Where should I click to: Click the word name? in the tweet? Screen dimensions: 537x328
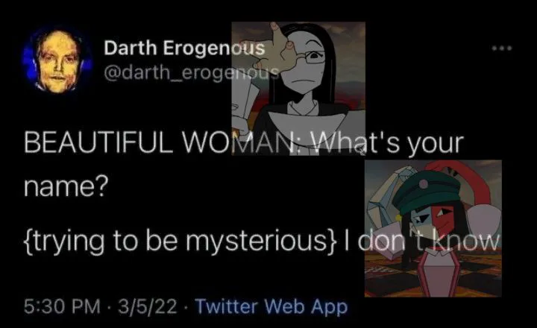66,187
